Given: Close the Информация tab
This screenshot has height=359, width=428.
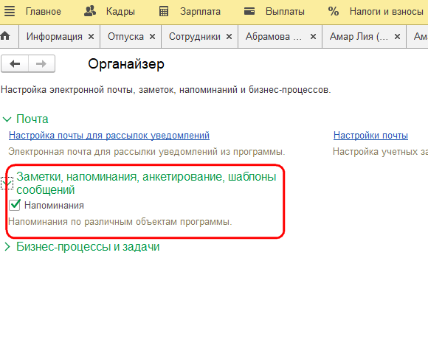Looking at the screenshot, I should tap(92, 37).
